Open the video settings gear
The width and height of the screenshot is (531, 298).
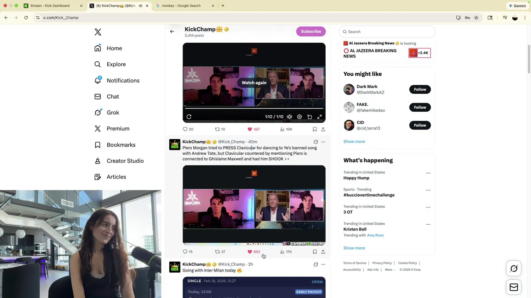pos(300,117)
